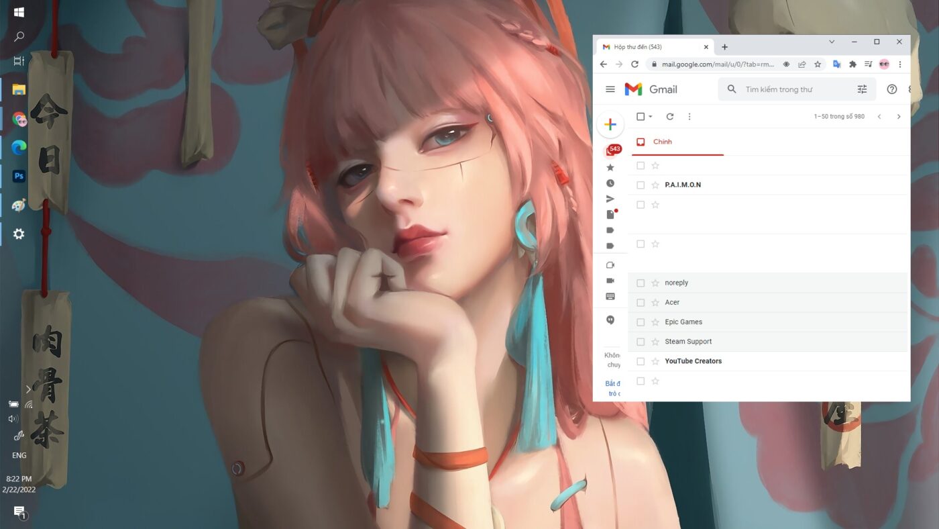Click the Gmail logo
This screenshot has height=529, width=939.
[x=651, y=89]
